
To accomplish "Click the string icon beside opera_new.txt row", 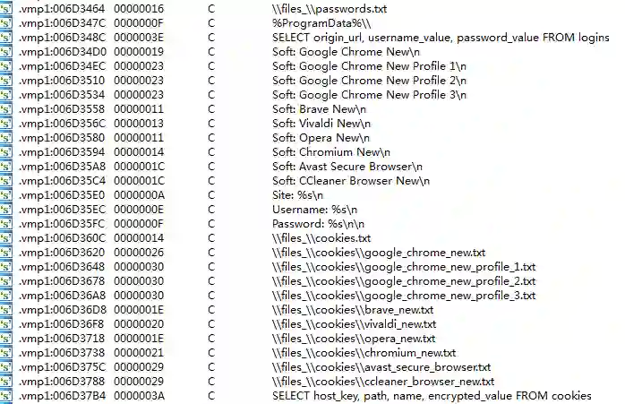I will click(x=7, y=339).
